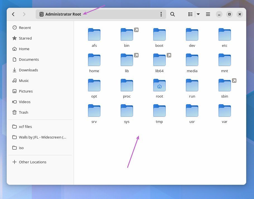Select the Videos sidebar icon
The height and width of the screenshot is (199, 254).
pos(25,102)
